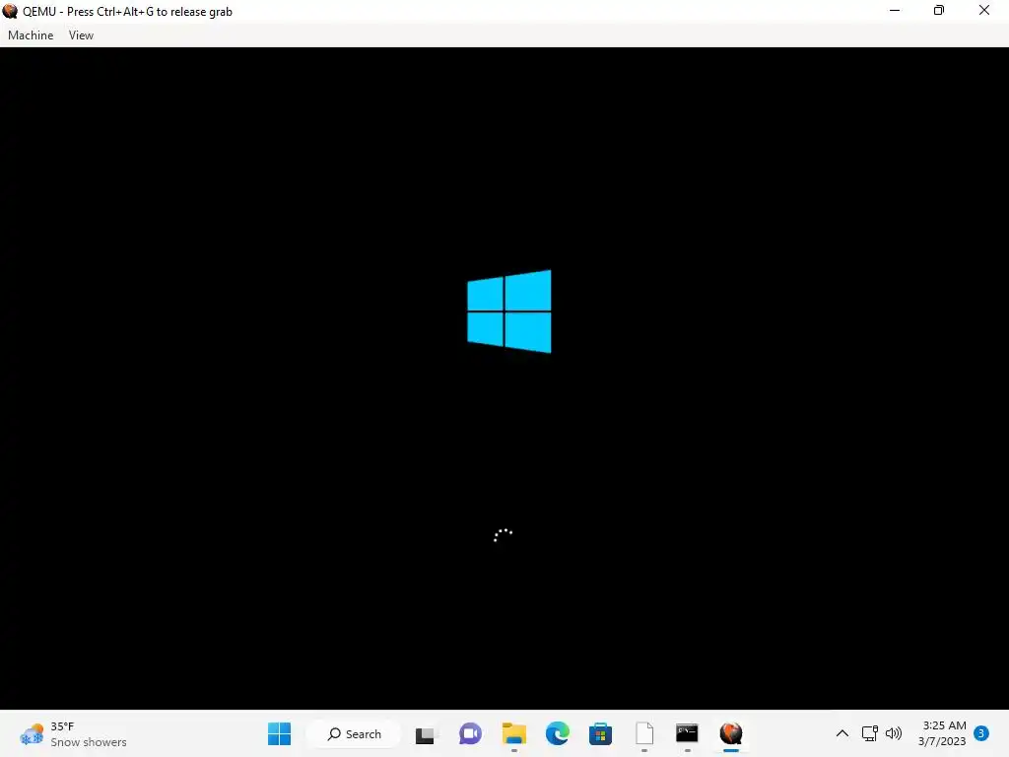Click the taskbar Search box
The width and height of the screenshot is (1009, 757).
[x=354, y=733]
